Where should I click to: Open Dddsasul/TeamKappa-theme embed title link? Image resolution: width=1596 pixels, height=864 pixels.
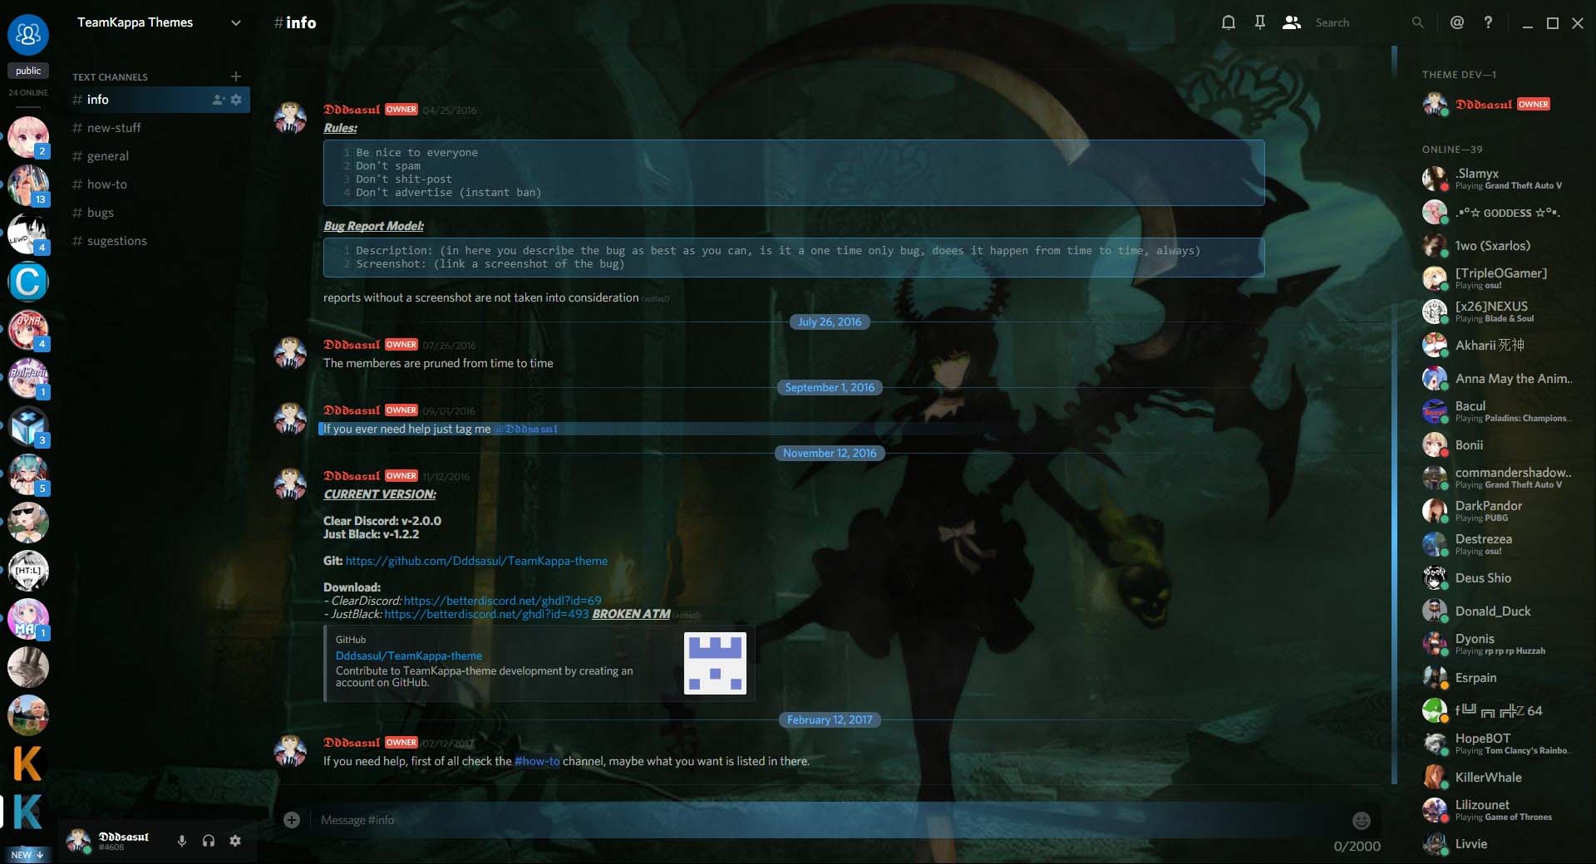pyautogui.click(x=409, y=655)
